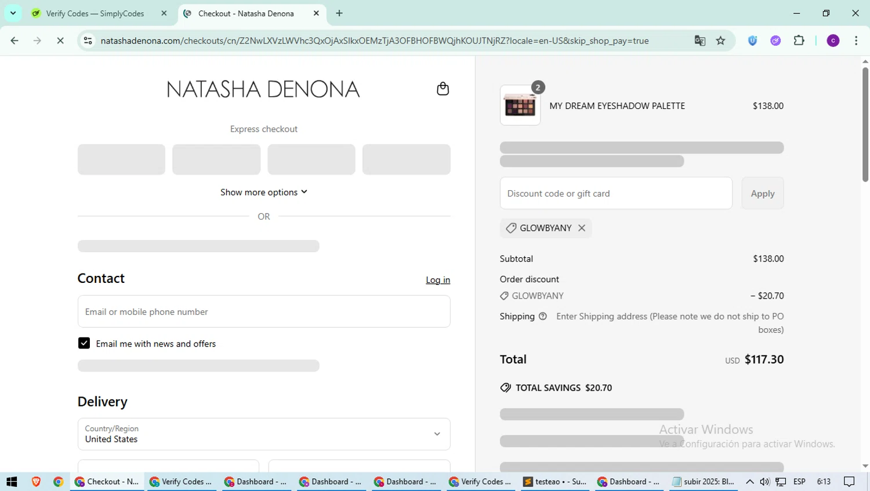Select the Checkout - Natasha Denona tab
Viewport: 870px width, 491px height.
(246, 13)
